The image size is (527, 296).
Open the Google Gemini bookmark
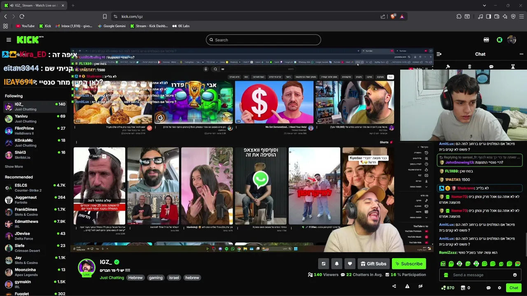point(112,26)
